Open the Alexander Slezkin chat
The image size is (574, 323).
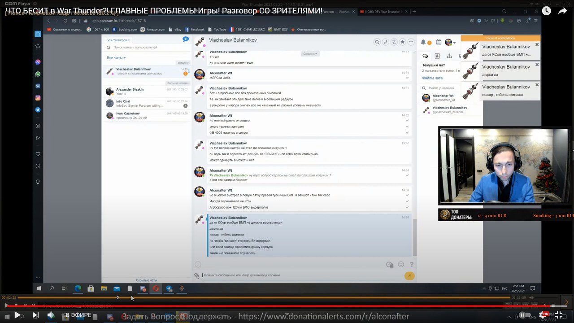[x=147, y=92]
